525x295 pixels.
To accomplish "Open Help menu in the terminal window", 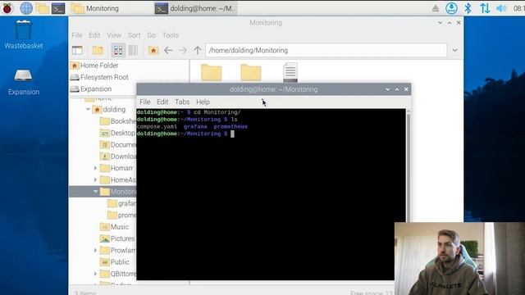I will (203, 102).
